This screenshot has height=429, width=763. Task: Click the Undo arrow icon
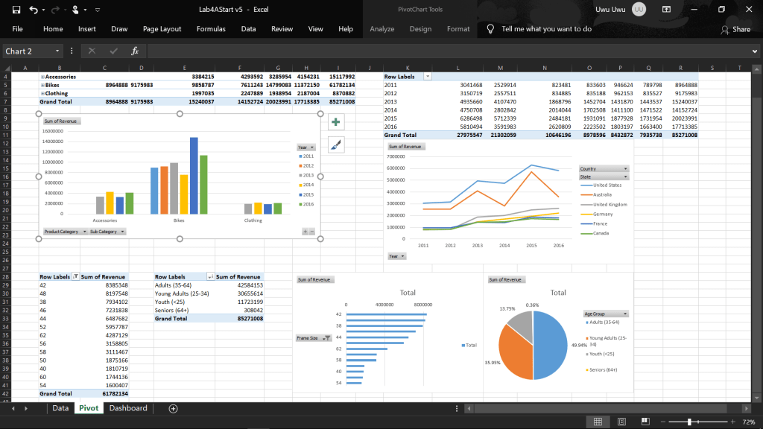tap(34, 10)
